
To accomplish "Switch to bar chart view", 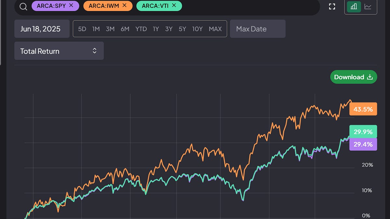I will click(354, 6).
